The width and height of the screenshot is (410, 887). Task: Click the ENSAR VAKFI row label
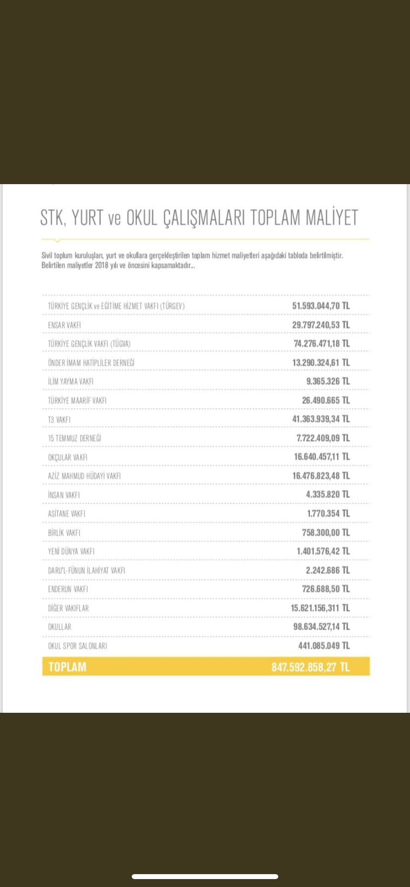64,325
